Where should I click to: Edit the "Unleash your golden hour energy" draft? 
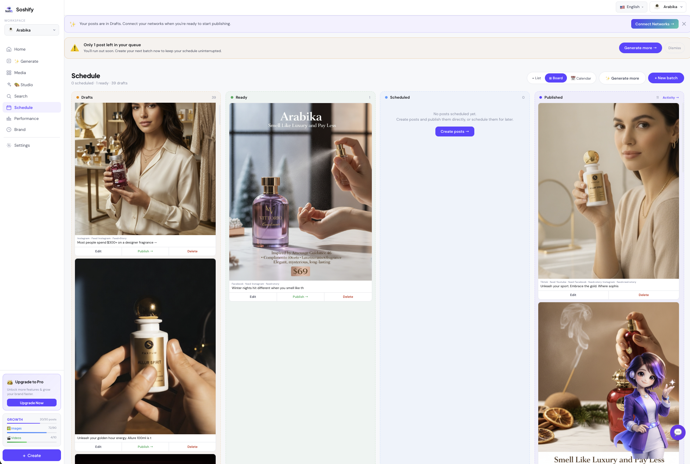click(x=98, y=447)
